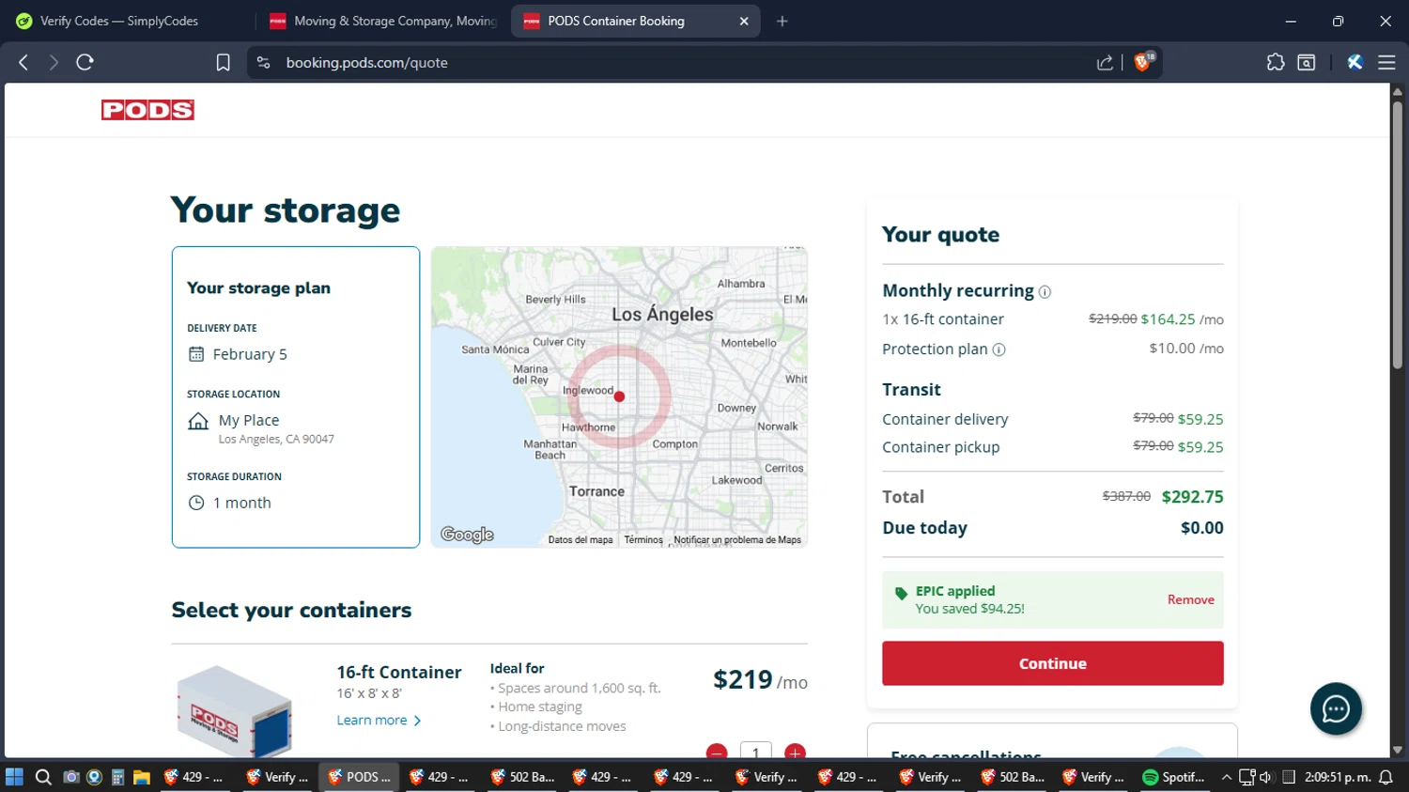The height and width of the screenshot is (792, 1409).
Task: Click the Datos del mapa label
Action: [581, 540]
